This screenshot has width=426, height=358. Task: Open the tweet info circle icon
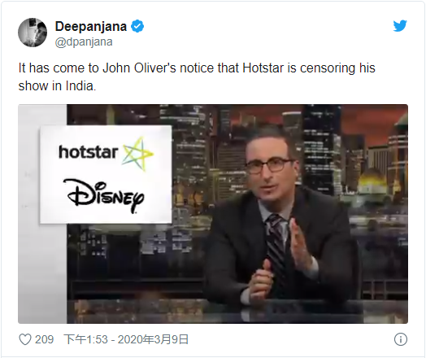401,339
